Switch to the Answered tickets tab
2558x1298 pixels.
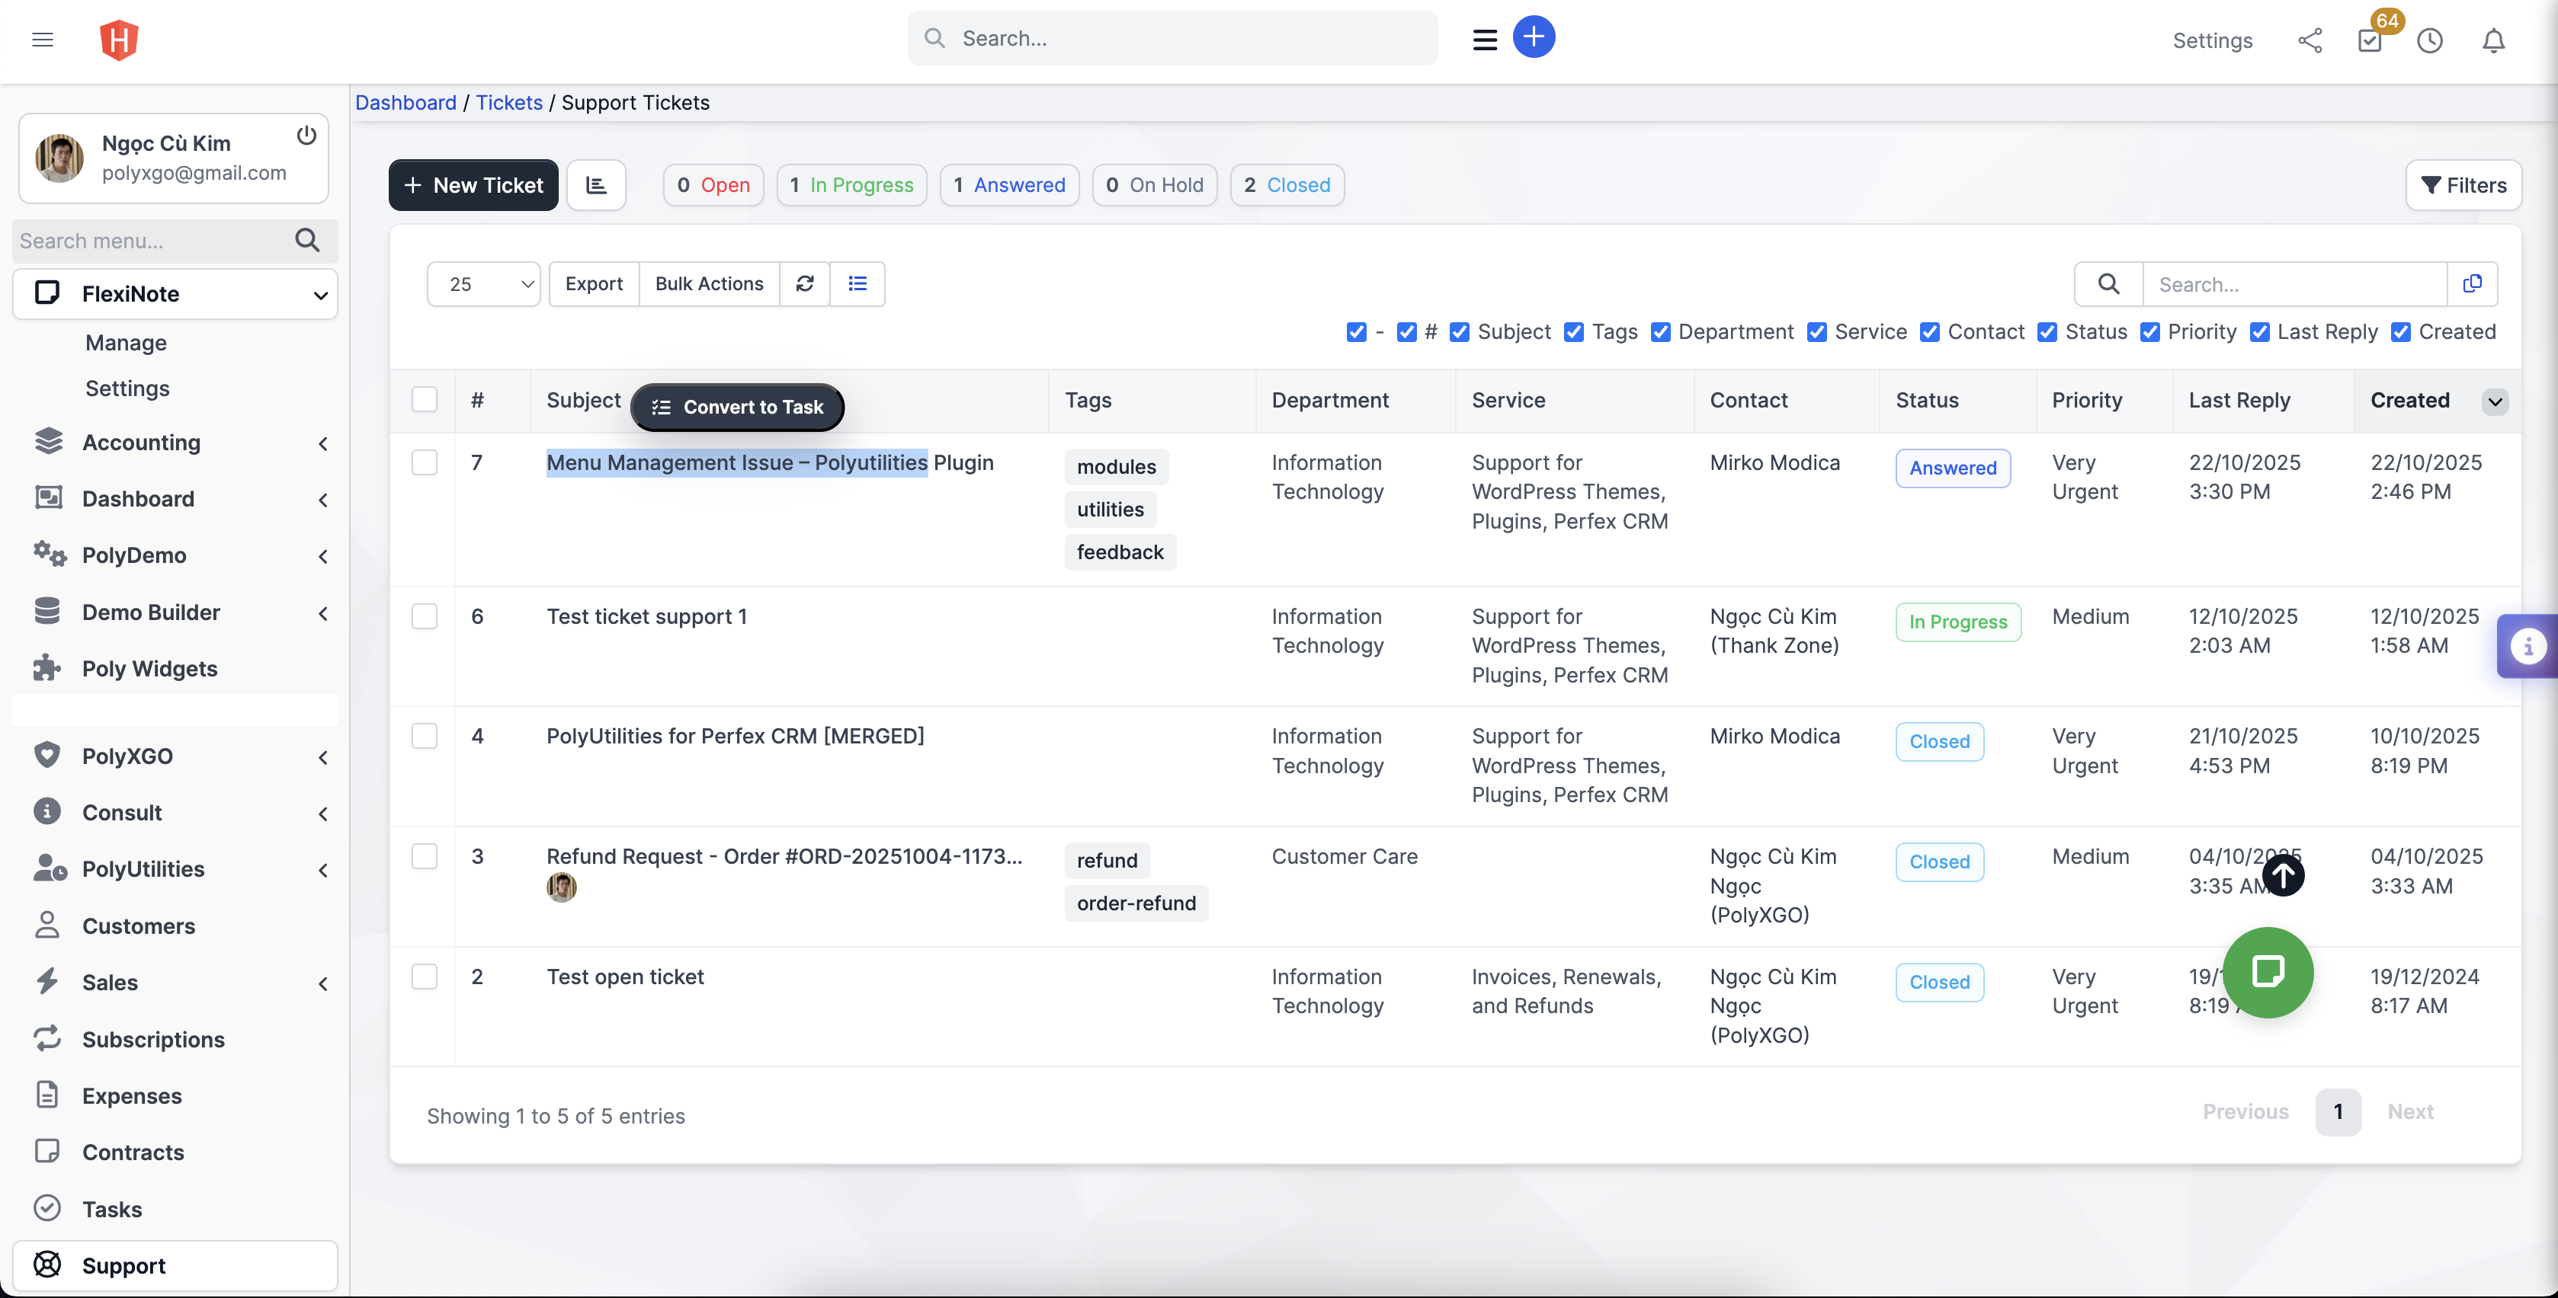(1009, 184)
